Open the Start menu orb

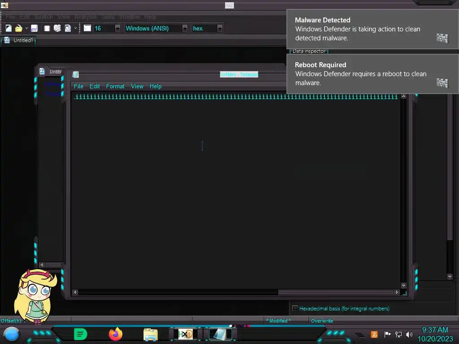point(11,334)
